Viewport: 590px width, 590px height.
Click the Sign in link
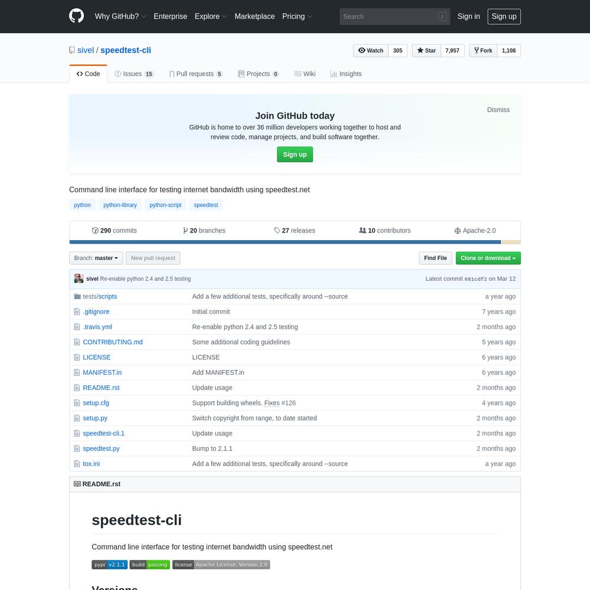pyautogui.click(x=469, y=16)
